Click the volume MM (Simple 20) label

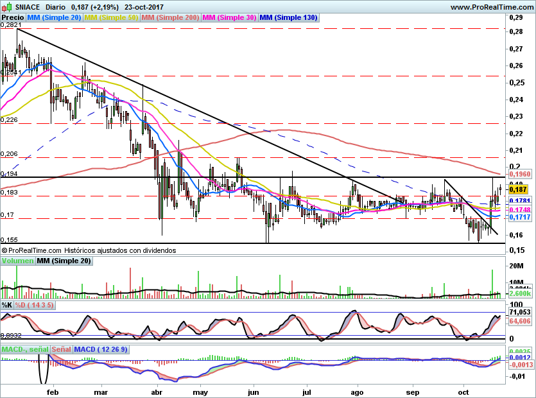tap(64, 261)
